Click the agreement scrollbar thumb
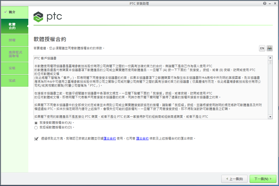This screenshot has height=186, width=279. coord(270,62)
